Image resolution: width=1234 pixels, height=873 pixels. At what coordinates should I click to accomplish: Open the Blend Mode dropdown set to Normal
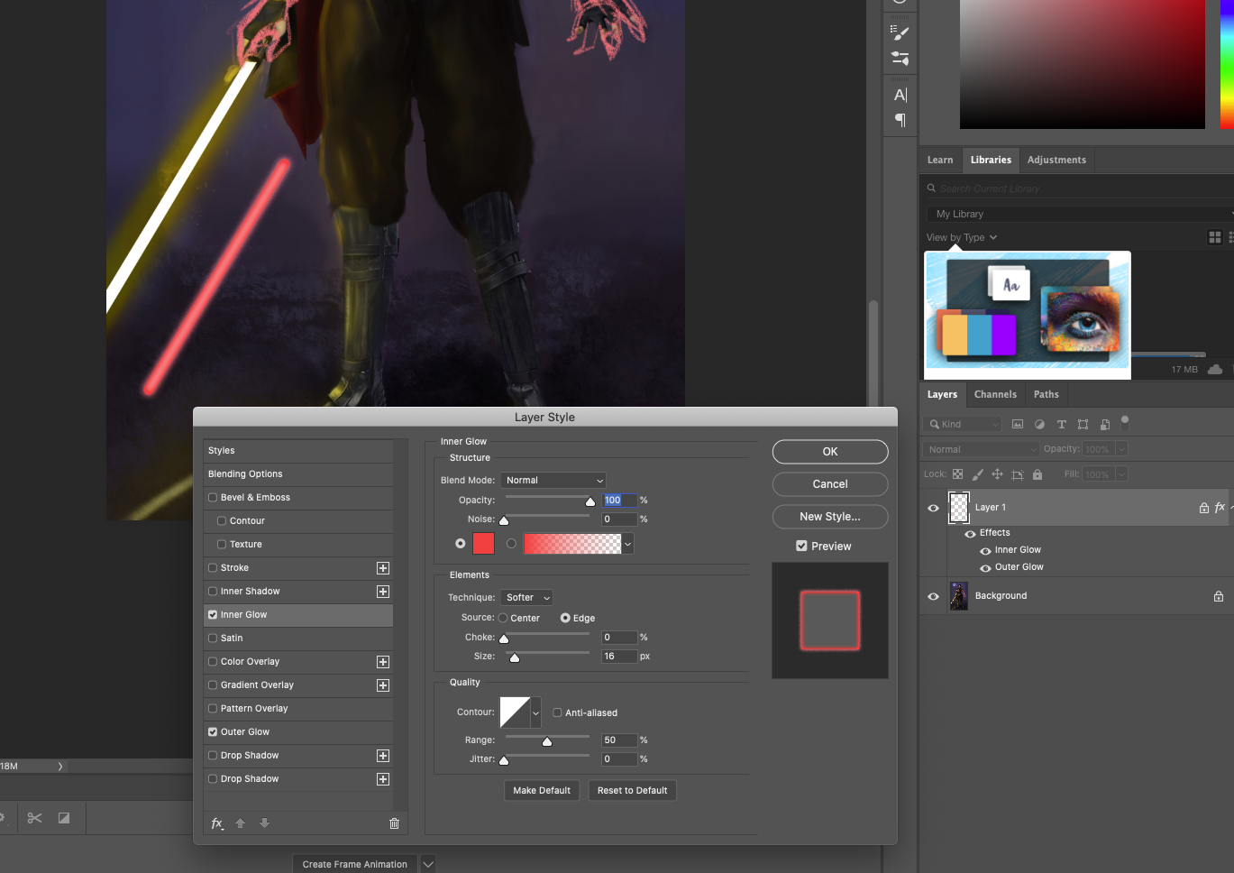553,481
